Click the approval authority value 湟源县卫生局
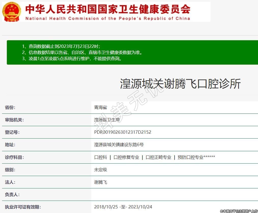The image size is (258, 213). click(107, 120)
